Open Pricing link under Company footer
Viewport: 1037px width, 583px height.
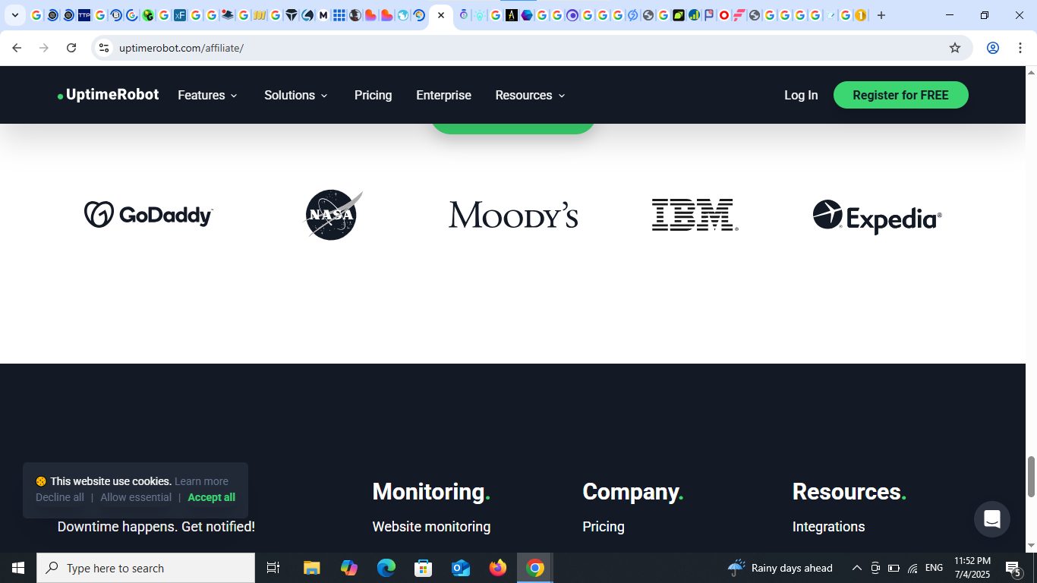604,527
